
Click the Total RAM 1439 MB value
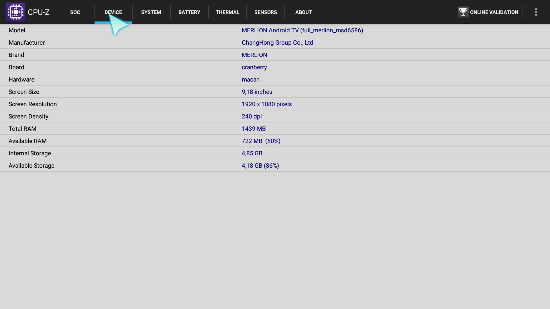click(254, 129)
